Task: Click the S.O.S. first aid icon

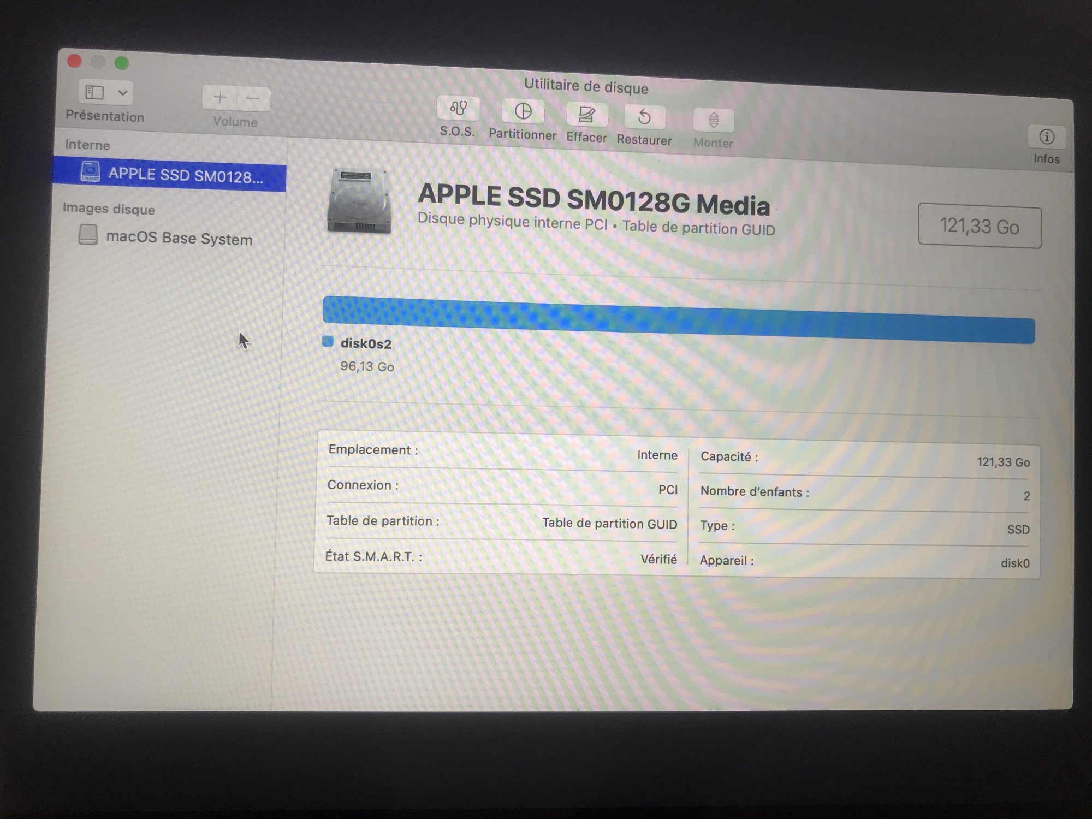Action: click(458, 109)
